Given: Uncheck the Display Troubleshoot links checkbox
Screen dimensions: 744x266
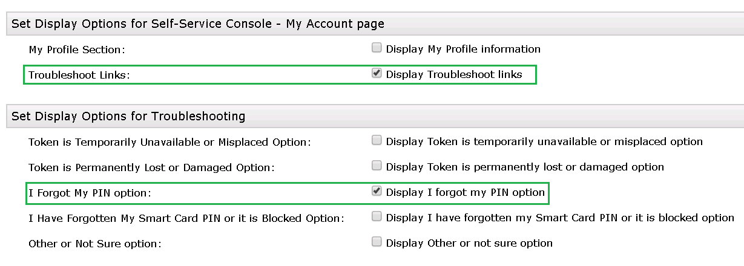Looking at the screenshot, I should [x=377, y=74].
